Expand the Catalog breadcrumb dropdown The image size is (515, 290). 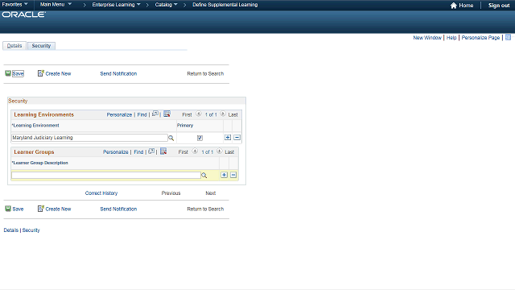click(167, 5)
